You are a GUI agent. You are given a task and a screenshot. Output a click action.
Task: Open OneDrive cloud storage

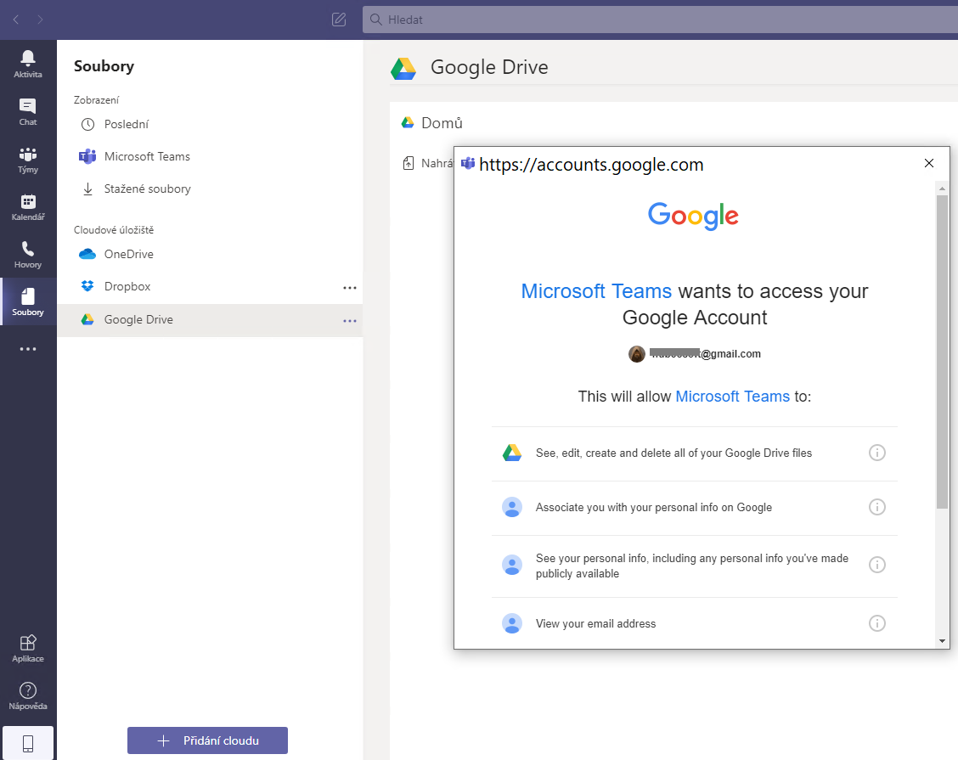[x=210, y=254]
